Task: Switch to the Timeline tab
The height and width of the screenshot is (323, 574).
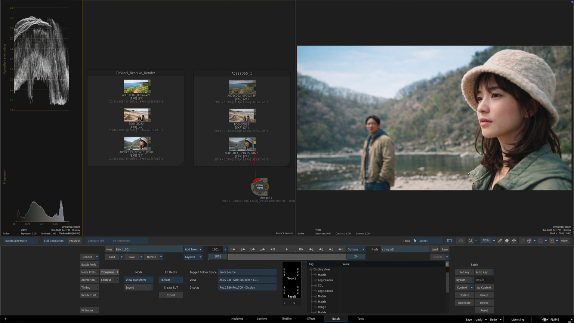Action: pyautogui.click(x=286, y=319)
